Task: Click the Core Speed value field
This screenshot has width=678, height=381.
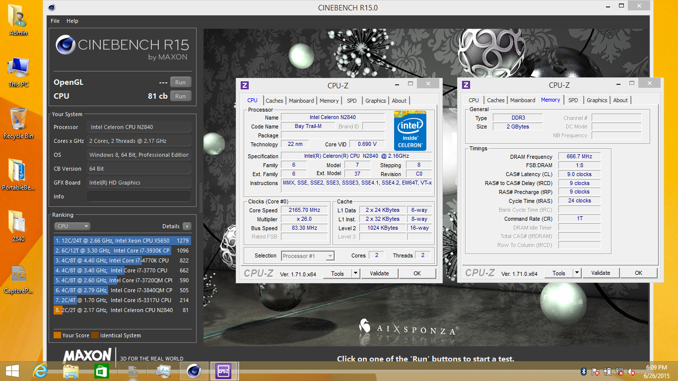Action: click(304, 210)
